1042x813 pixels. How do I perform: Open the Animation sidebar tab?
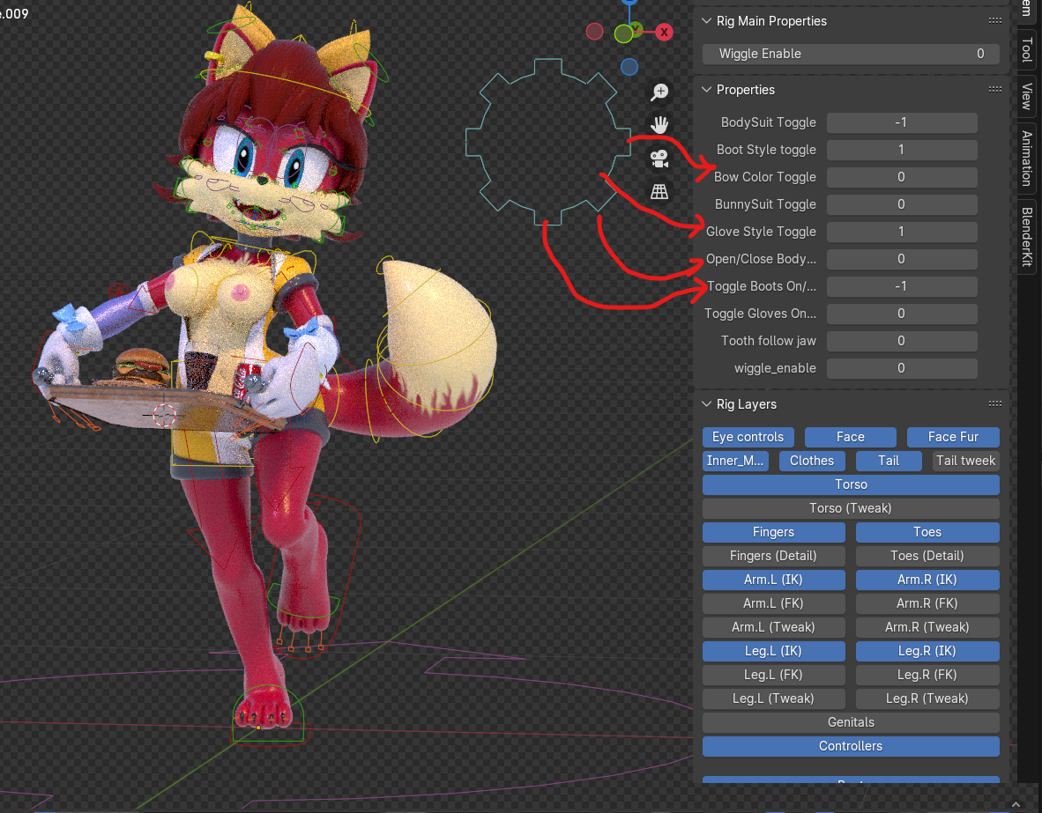pos(1027,158)
